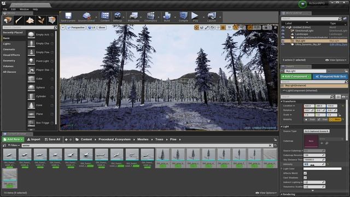Toggle visibility of Ultra_Dynamic_Sky_BP actor
Screen dimensions: 350x197
283,44
